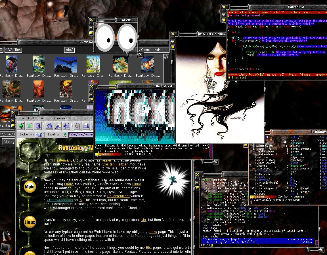
Task: Click purple scrollbar of nexus RasterRxvt window
Action: 211,151
